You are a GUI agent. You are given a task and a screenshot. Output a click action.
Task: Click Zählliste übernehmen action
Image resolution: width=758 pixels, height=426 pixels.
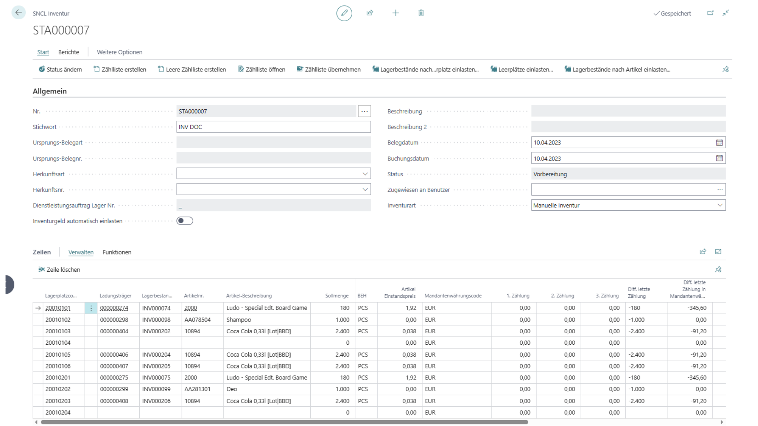(329, 69)
